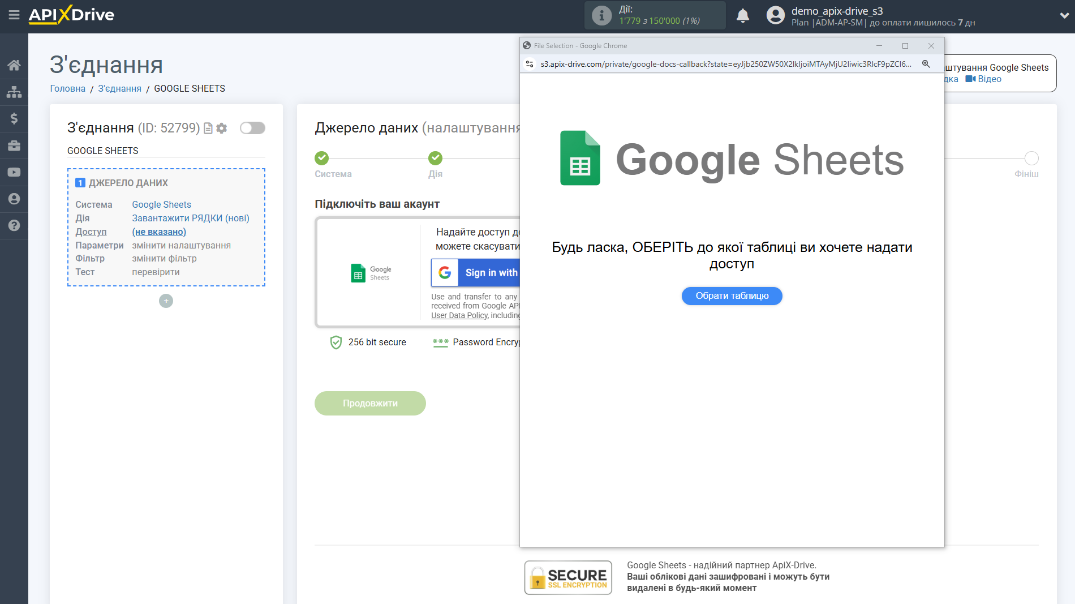The height and width of the screenshot is (604, 1075).
Task: Click the ApiX-Drive logo
Action: coord(71,15)
